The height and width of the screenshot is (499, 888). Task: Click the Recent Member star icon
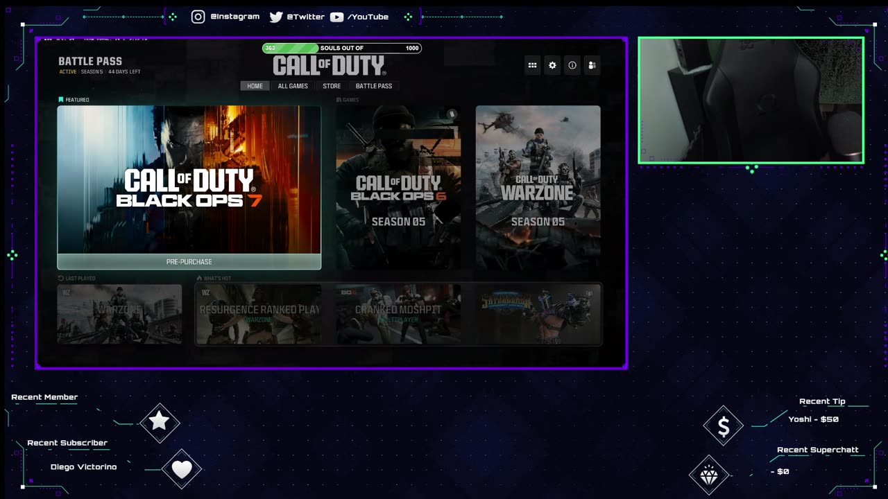pos(159,421)
